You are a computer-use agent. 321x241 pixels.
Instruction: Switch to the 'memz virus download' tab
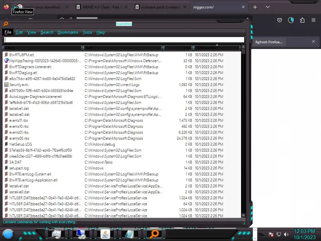42,7
